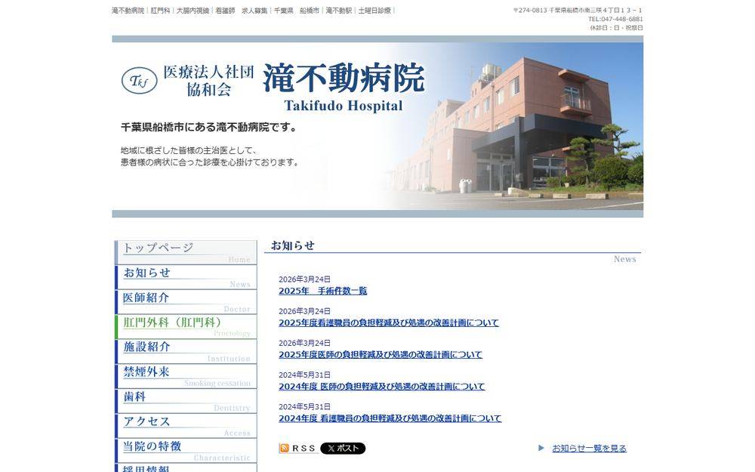Image resolution: width=755 pixels, height=472 pixels.
Task: Click the Takifudo Hospital English subtitle
Action: coord(344,106)
